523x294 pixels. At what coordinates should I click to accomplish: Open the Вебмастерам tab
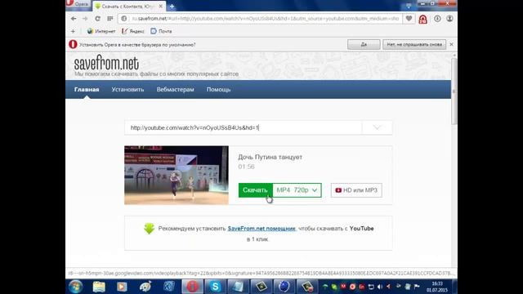tap(175, 89)
